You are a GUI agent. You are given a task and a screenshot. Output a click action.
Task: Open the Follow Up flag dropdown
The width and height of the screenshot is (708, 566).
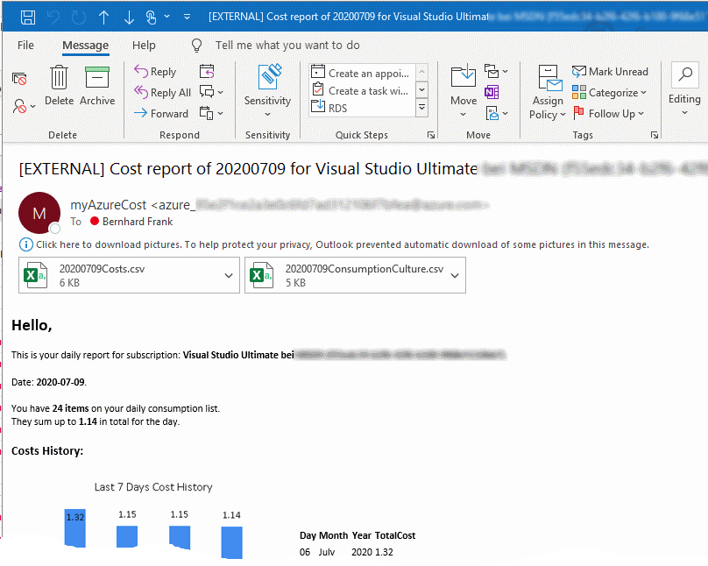click(x=611, y=114)
